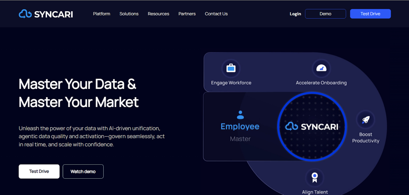Click the Accelerate Onboarding label
409x195 pixels.
tap(321, 82)
